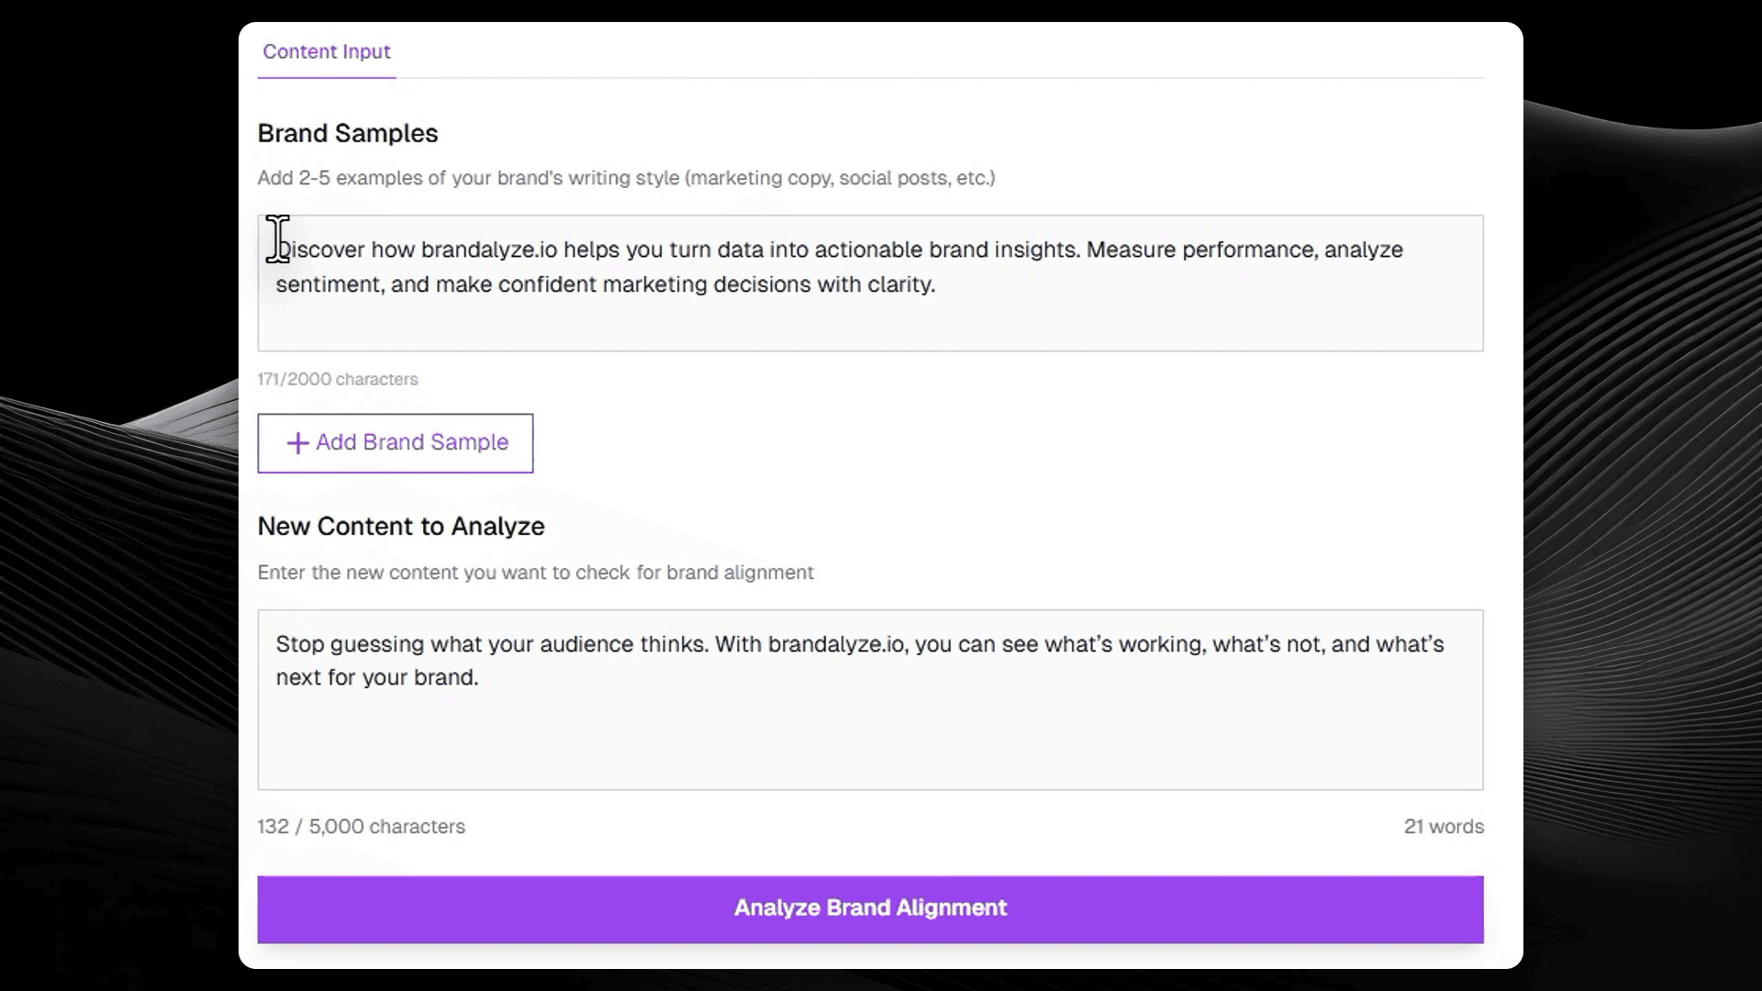Image resolution: width=1762 pixels, height=991 pixels.
Task: Place cursor before 'Stop guessing' in content box
Action: (x=276, y=644)
